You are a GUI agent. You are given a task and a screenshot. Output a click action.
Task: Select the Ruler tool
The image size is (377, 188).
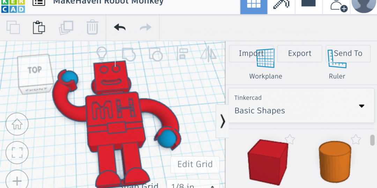[337, 64]
